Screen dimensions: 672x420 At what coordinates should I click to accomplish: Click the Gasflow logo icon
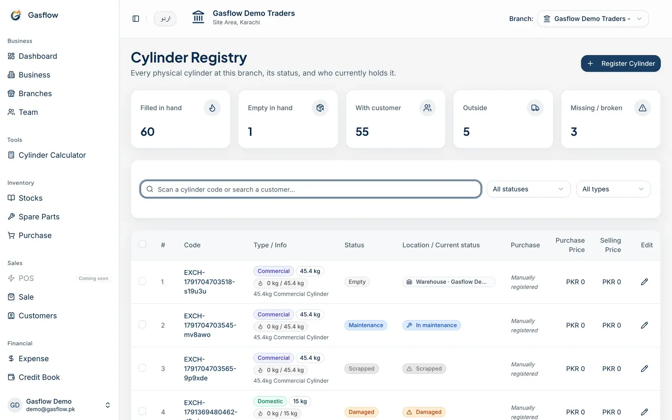pos(16,15)
